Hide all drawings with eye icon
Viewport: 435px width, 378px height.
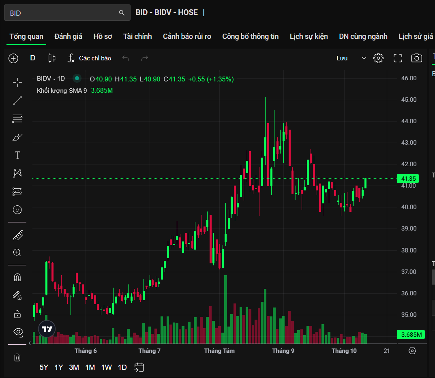(17, 332)
